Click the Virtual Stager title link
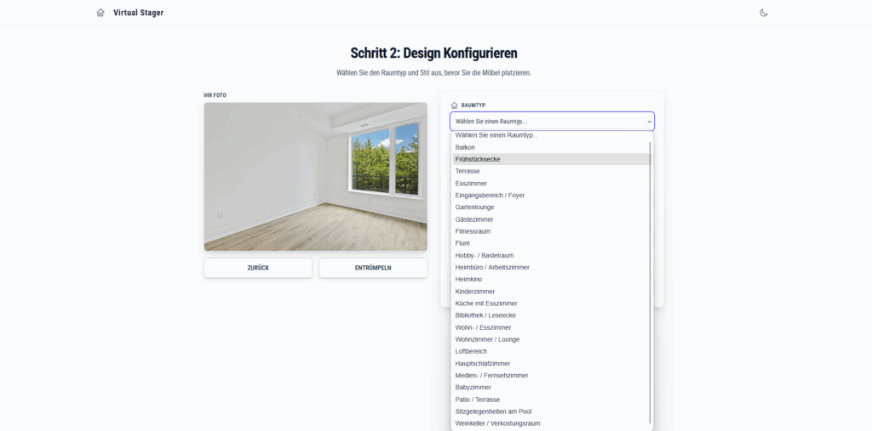This screenshot has height=431, width=872. 138,13
